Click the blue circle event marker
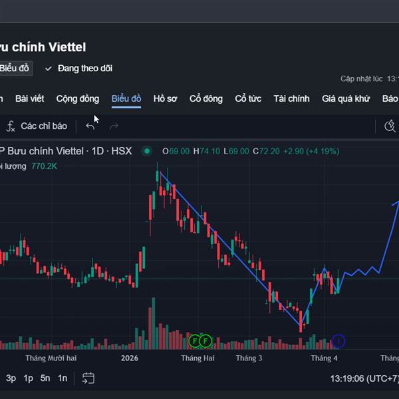 pos(338,340)
